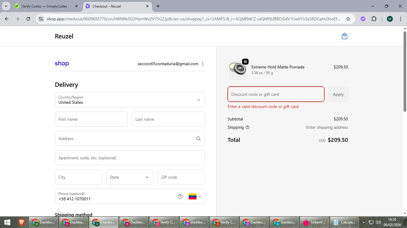
Task: Click the purple extension icon in toolbar
Action: click(x=363, y=19)
